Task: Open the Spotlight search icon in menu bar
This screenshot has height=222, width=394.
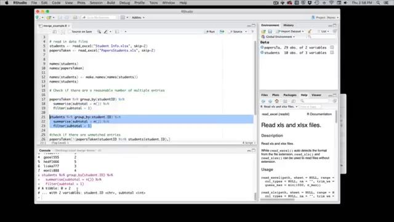Action: click(378, 2)
